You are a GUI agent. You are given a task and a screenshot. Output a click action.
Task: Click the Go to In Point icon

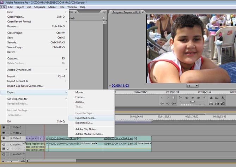(162, 103)
